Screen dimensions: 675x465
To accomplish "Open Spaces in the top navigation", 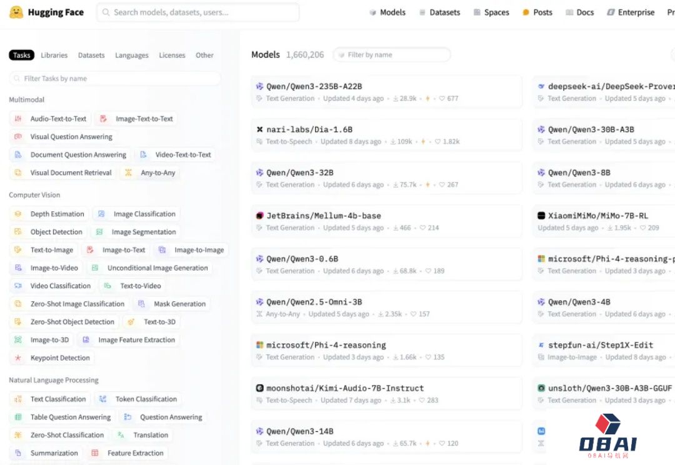I will (491, 12).
